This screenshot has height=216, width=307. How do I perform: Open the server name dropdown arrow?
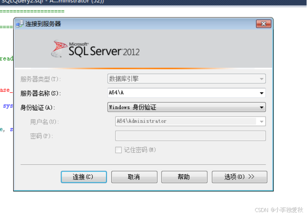(x=261, y=93)
